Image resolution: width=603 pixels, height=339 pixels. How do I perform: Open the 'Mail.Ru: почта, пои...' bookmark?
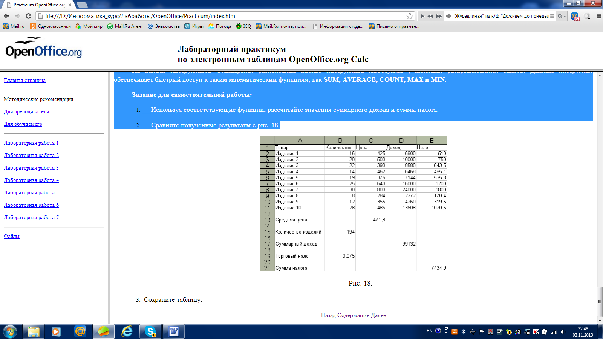[281, 26]
